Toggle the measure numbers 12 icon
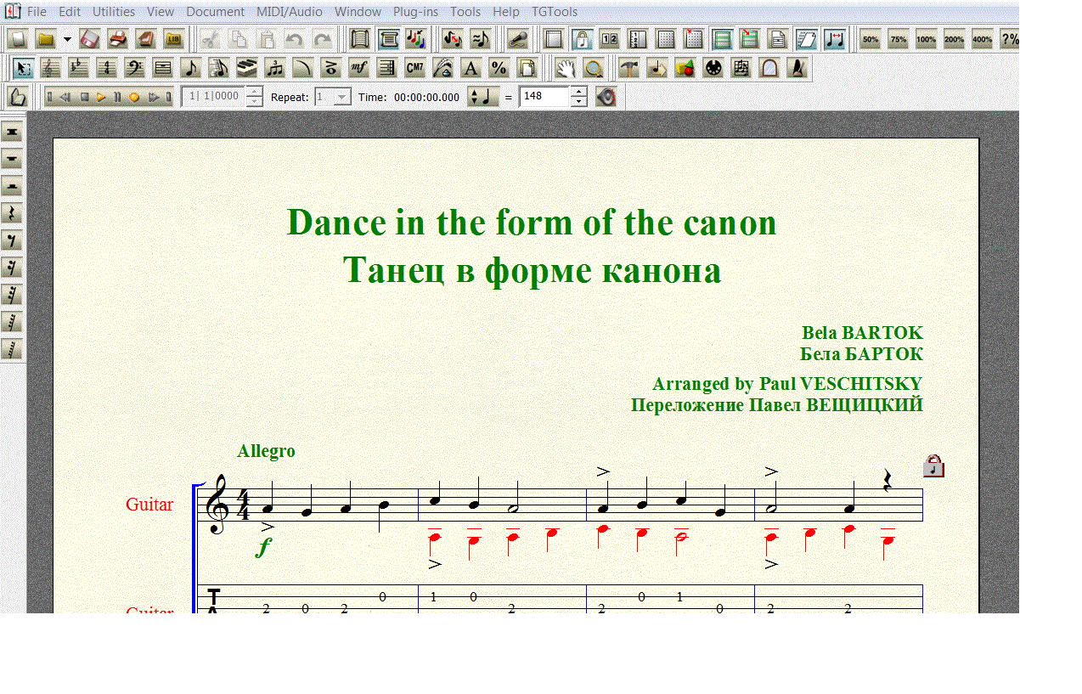Screen dimensions: 1082x694 [x=610, y=39]
